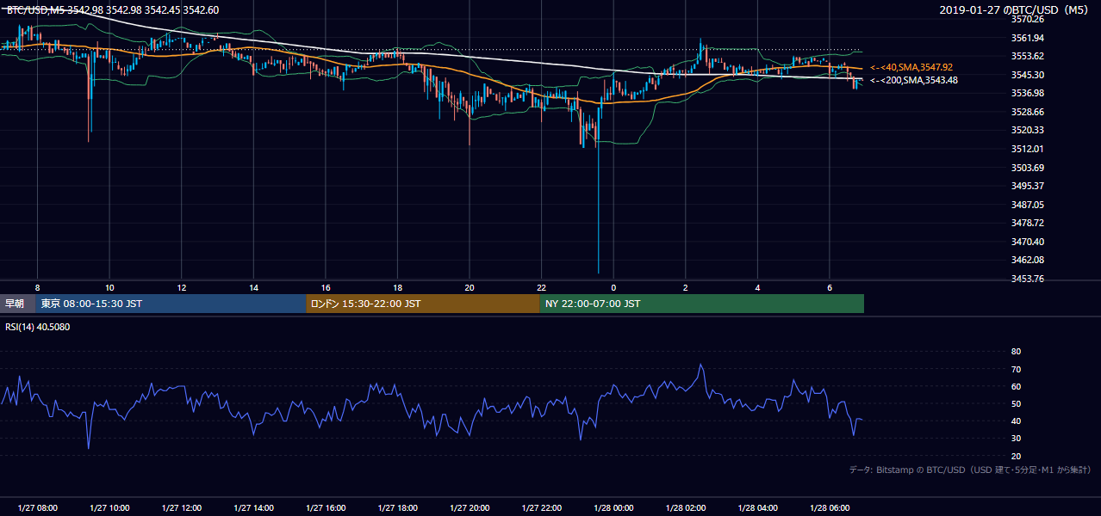The width and height of the screenshot is (1101, 516).
Task: Click hour label 22 under price chart
Action: pyautogui.click(x=541, y=287)
